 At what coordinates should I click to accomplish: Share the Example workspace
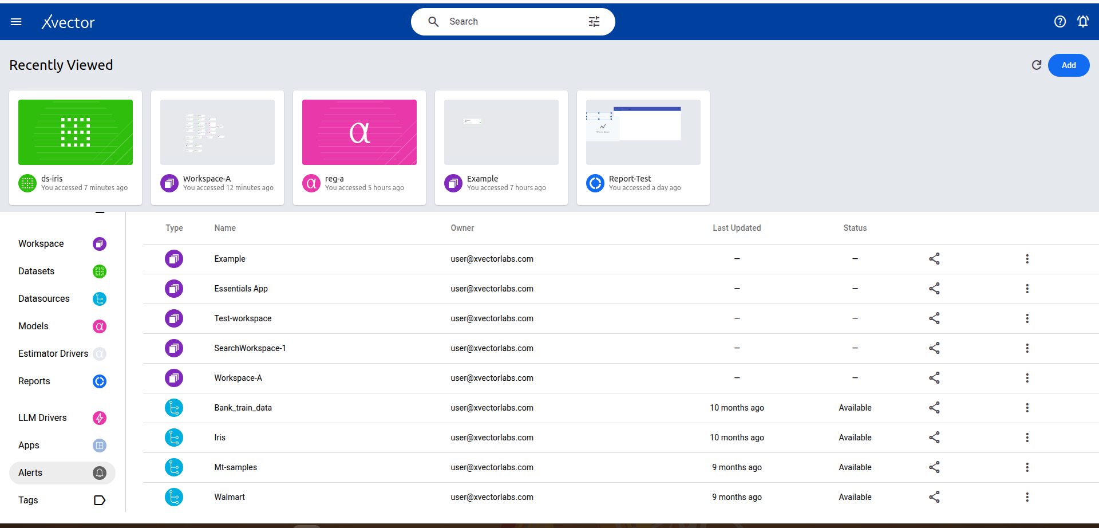coord(934,259)
